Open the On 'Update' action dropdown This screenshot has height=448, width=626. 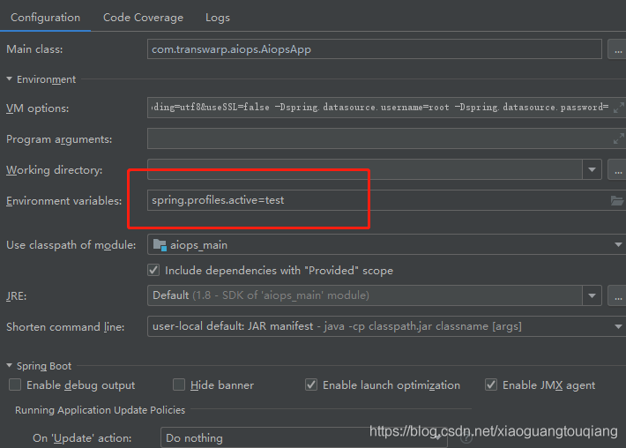click(304, 437)
